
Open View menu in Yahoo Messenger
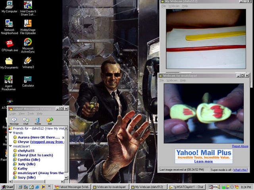coord(22,114)
